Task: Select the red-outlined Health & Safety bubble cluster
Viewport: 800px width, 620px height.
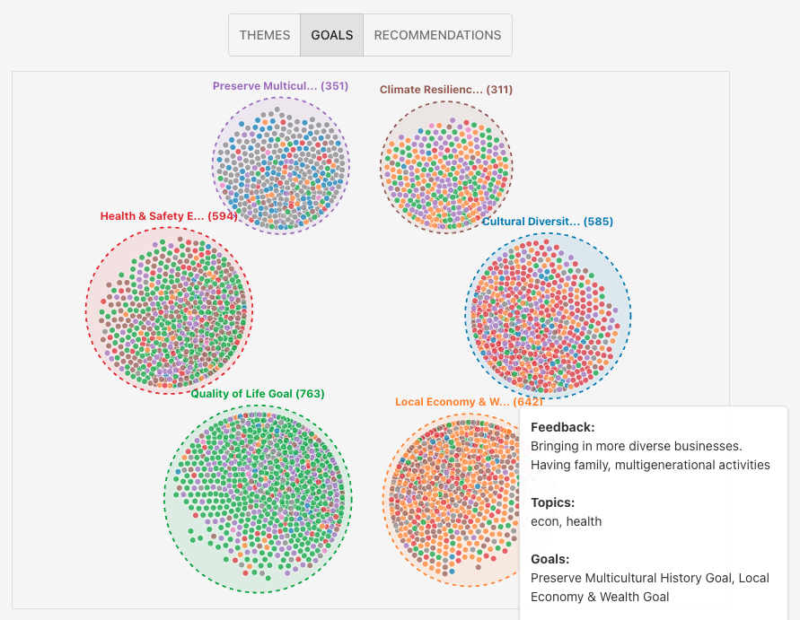Action: coord(170,311)
